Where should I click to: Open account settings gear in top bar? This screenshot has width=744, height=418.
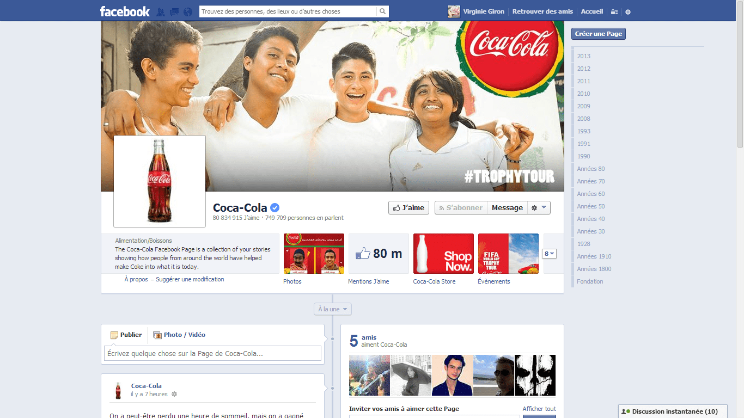pos(628,11)
